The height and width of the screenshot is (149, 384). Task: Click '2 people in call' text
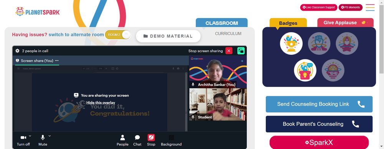35,51
